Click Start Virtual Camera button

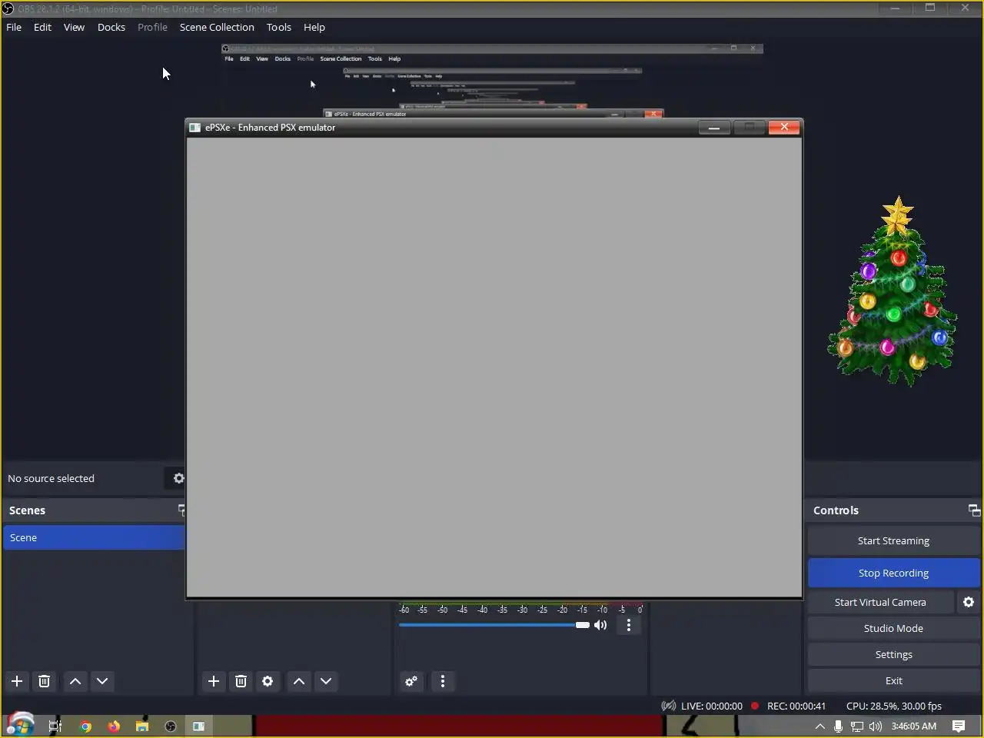click(880, 602)
